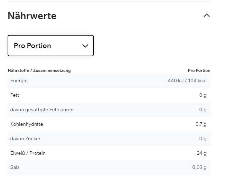Open the Pro Portion dropdown

click(50, 46)
